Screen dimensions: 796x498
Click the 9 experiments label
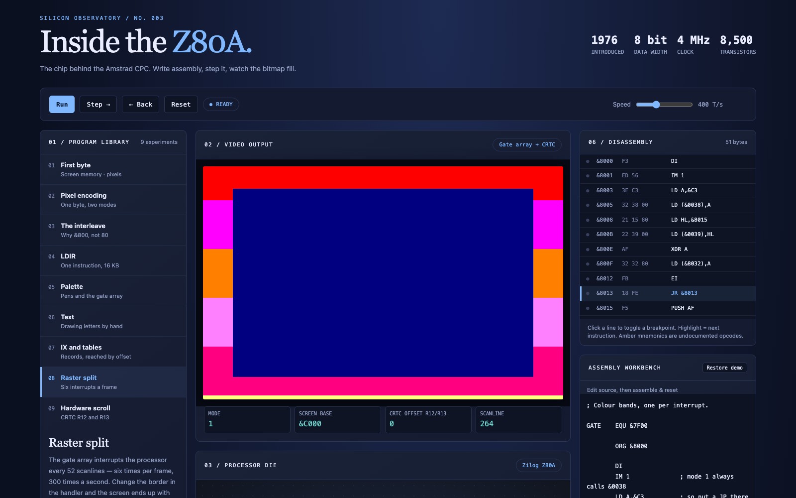coord(159,142)
